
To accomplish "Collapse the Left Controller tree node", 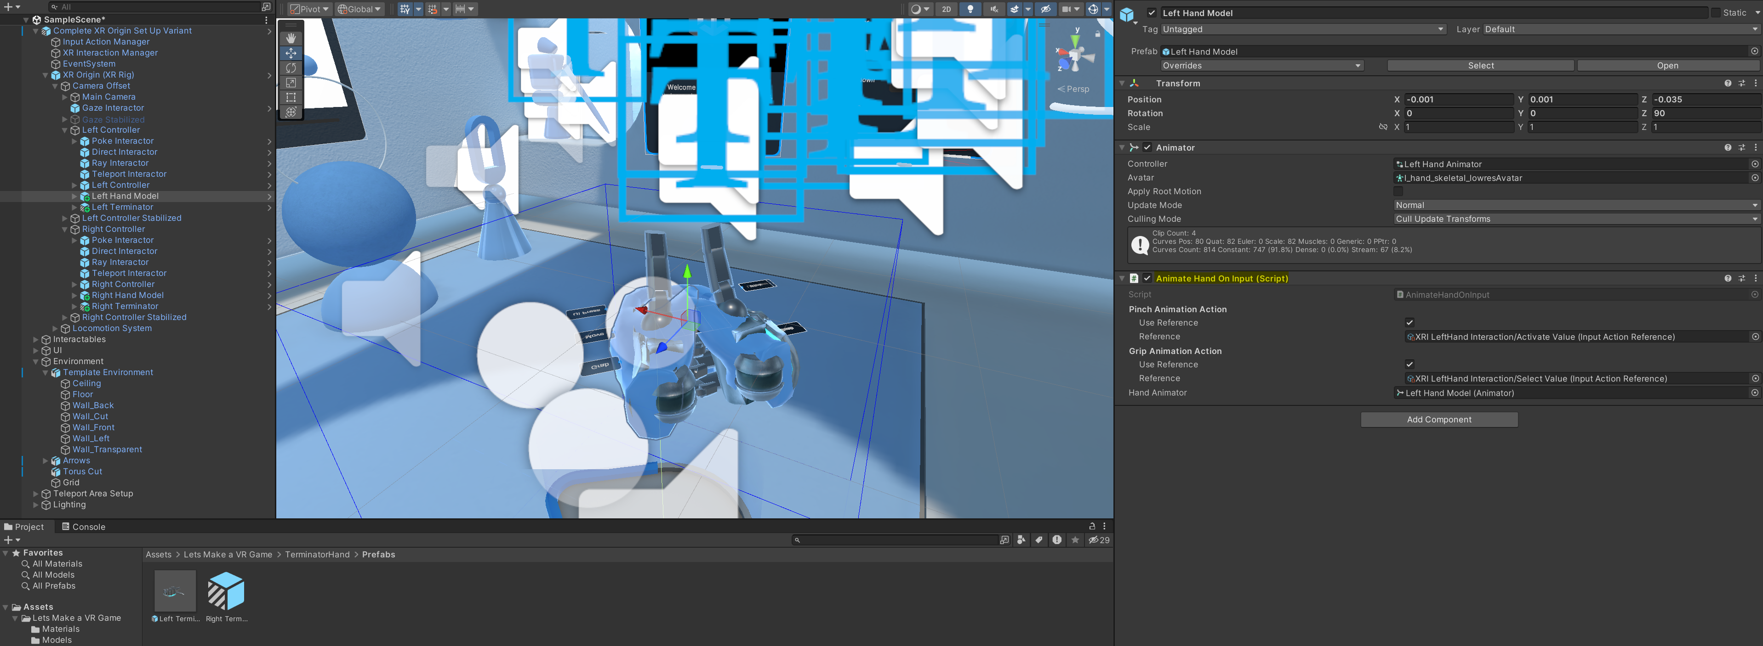I will click(x=65, y=130).
